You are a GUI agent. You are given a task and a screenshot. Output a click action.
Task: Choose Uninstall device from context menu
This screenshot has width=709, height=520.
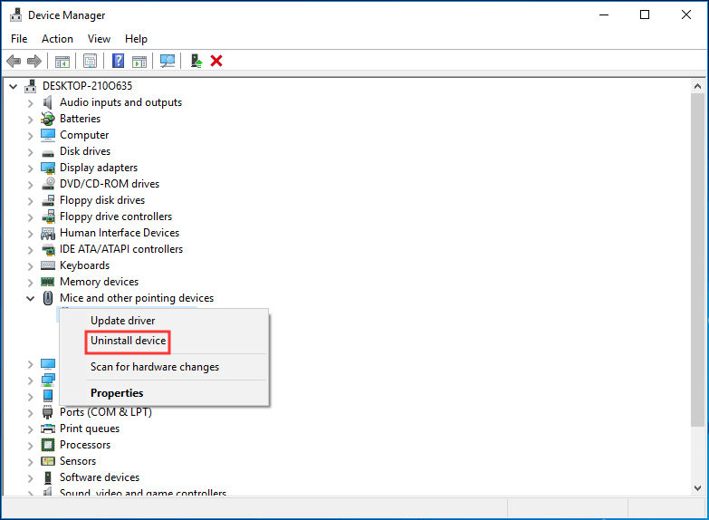click(x=165, y=341)
